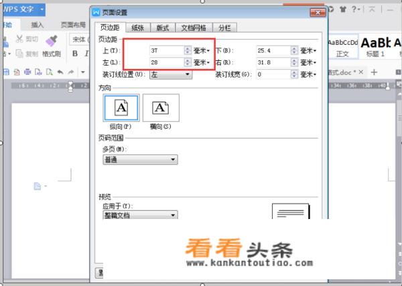The width and height of the screenshot is (402, 286).
Task: Toggle Bold formatting in the ribbon
Action: point(75,54)
